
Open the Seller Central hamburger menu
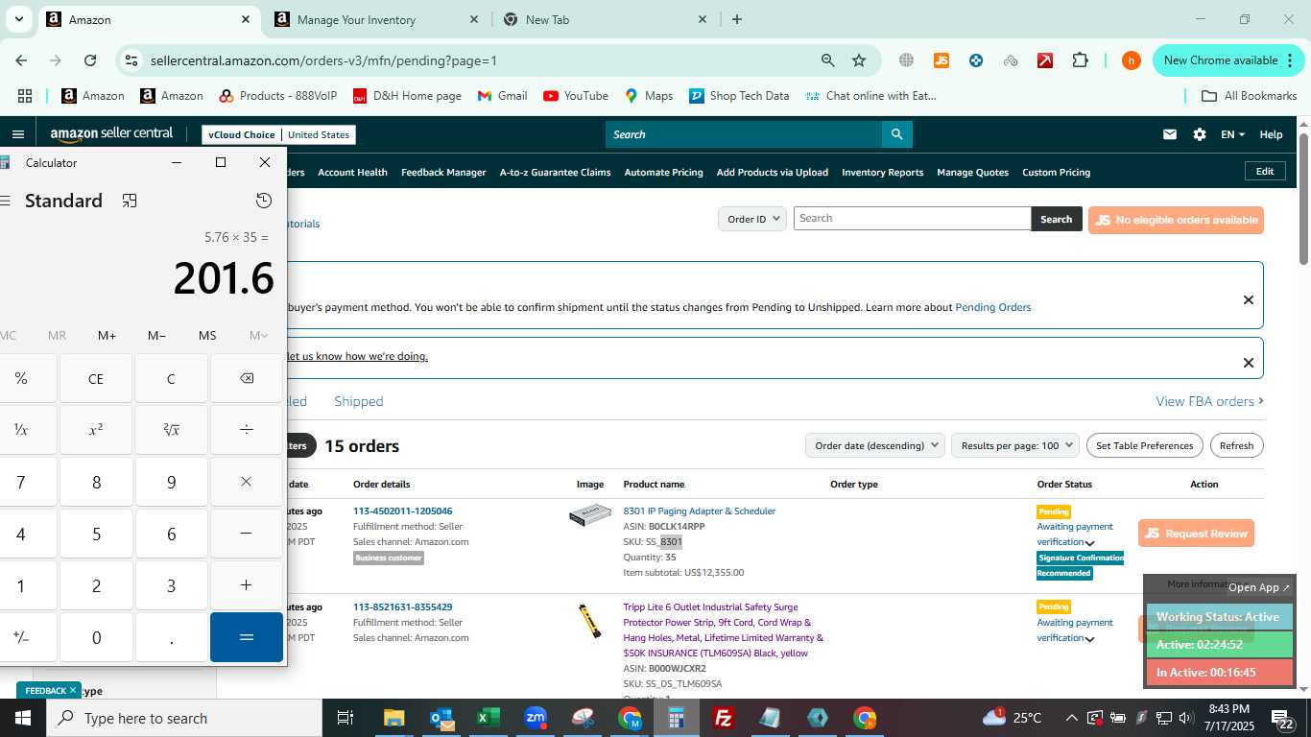click(x=18, y=134)
